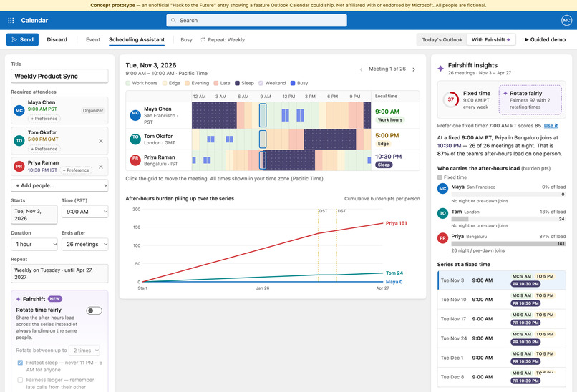
Task: Open the Busy status dropdown
Action: [187, 40]
